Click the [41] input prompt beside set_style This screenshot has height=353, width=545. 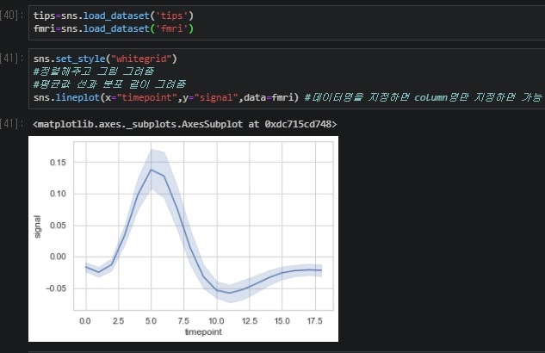[x=12, y=59]
